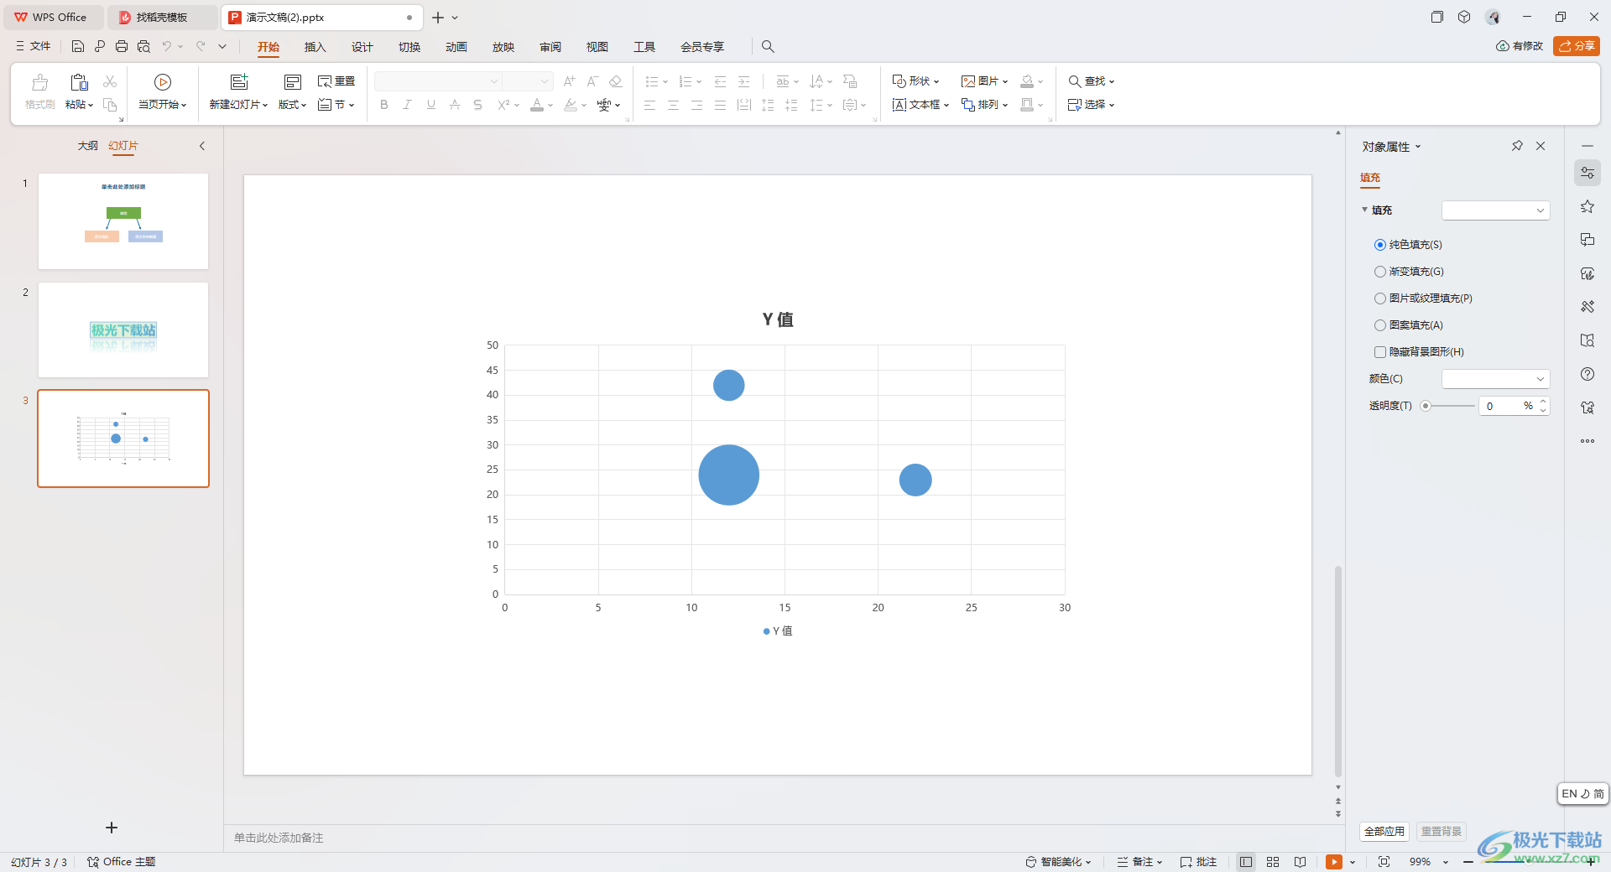Click the Clear formatting eraser icon
Image resolution: width=1611 pixels, height=872 pixels.
click(x=615, y=81)
